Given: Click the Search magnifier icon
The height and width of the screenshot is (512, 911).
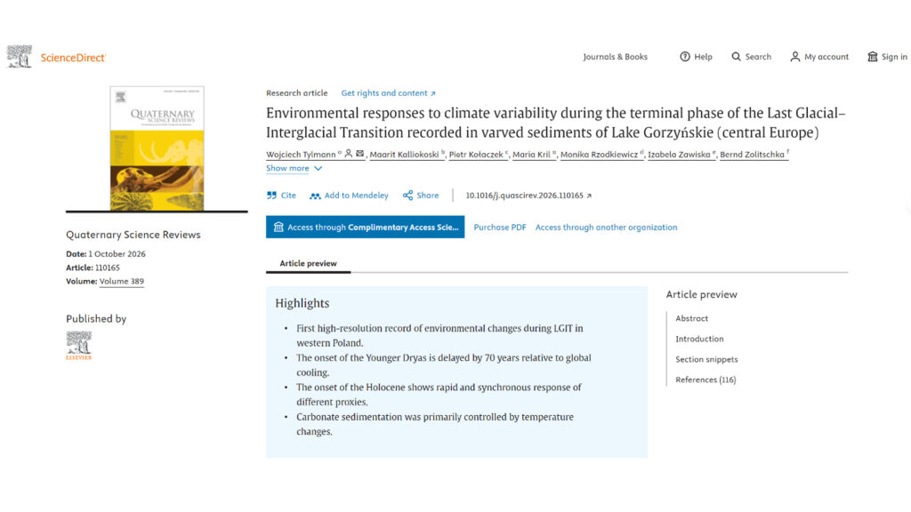Looking at the screenshot, I should [x=736, y=57].
